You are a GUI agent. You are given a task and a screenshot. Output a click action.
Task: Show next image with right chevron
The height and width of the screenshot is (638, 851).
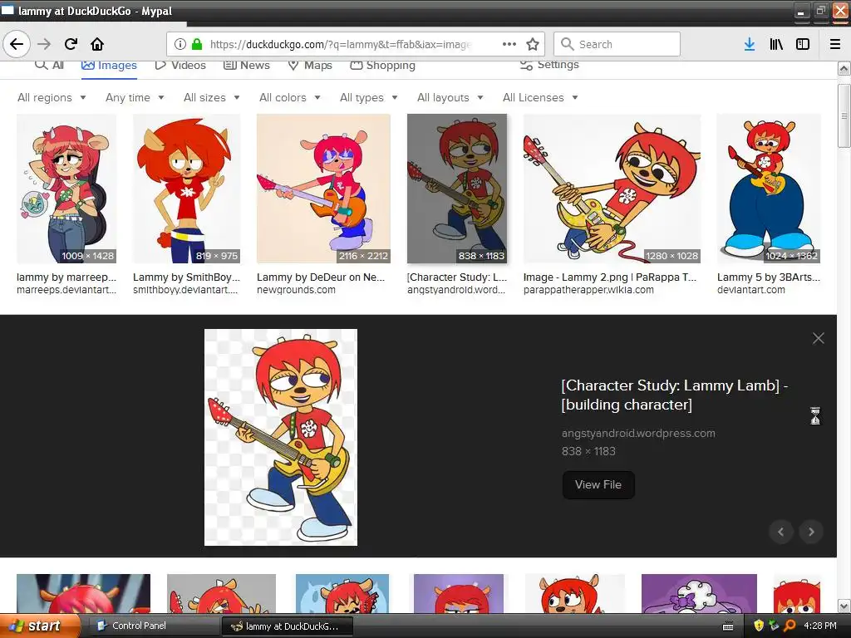[811, 532]
